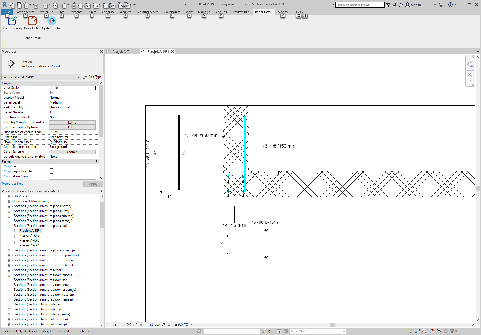The image size is (481, 335).
Task: Open the Manage ribbon tab
Action: point(204,12)
